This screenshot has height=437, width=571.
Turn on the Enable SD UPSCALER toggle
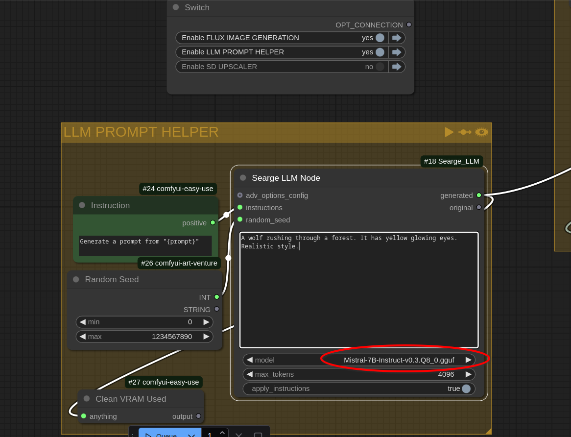pos(380,67)
